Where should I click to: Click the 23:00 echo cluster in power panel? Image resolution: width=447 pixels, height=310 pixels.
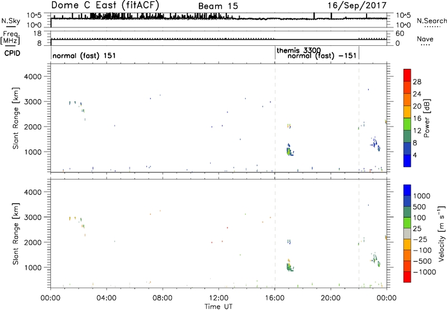tap(375, 144)
